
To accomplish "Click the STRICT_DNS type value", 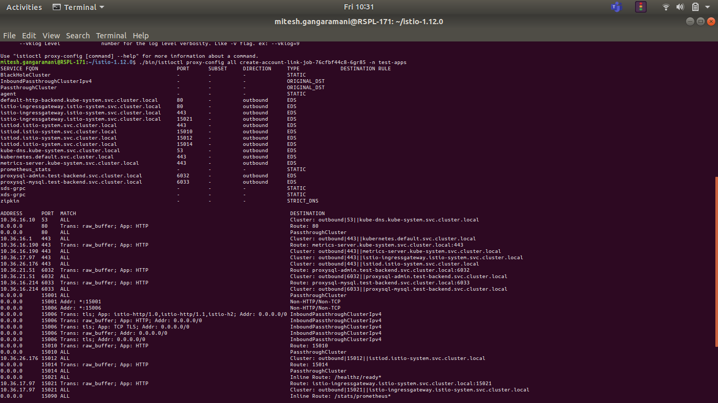I will (303, 201).
